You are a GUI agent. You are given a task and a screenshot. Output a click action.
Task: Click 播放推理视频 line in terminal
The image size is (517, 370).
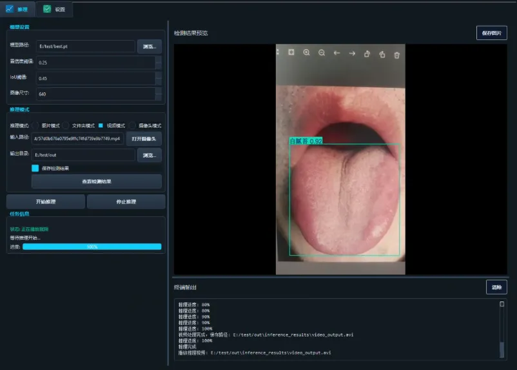point(255,353)
